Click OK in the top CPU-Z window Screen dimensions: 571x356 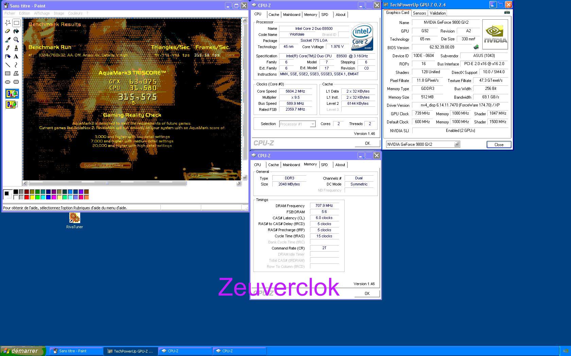(367, 143)
